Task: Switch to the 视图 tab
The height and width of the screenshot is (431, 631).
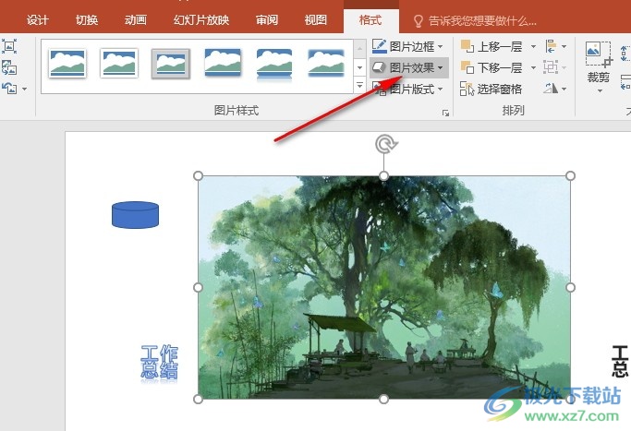Action: 316,19
